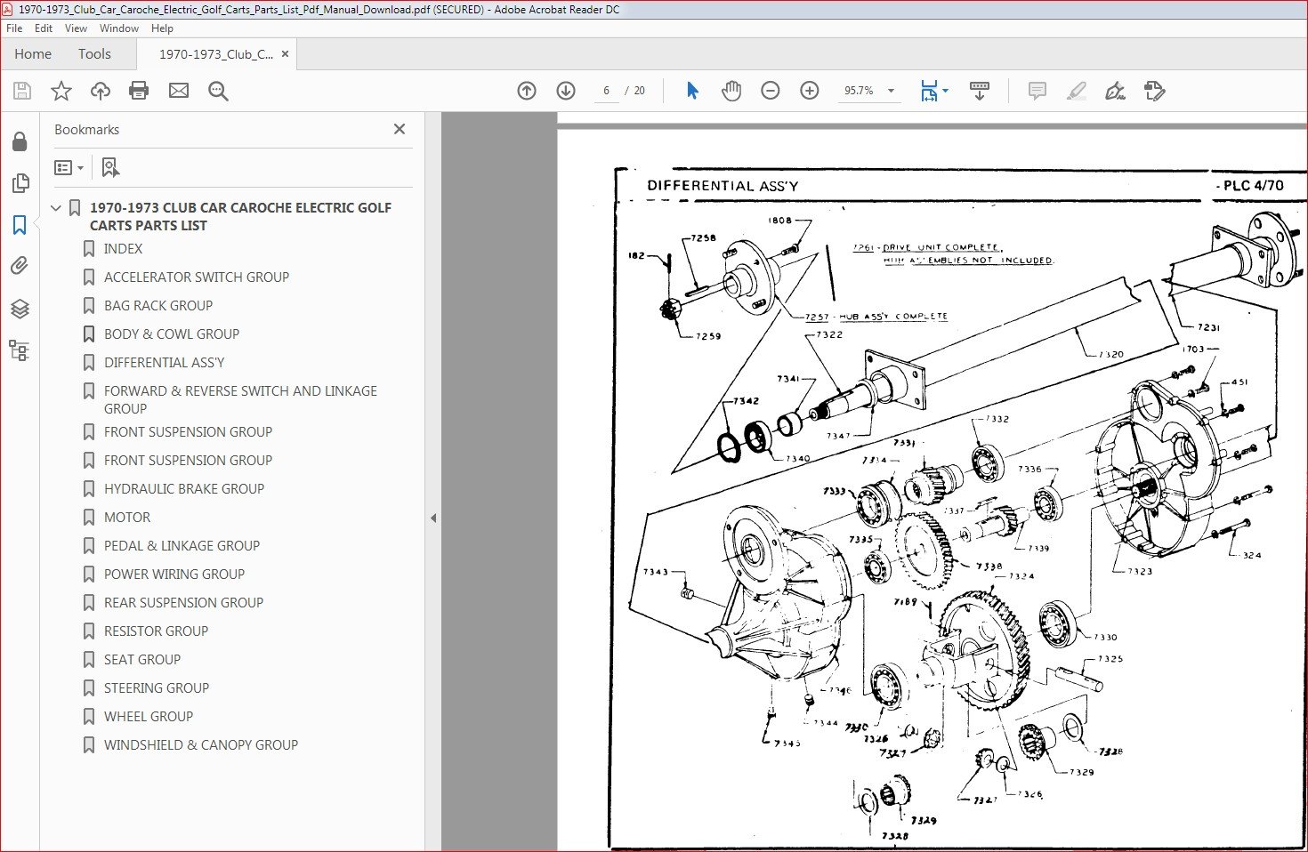Toggle the Bookmarks sidebar panel

tap(20, 225)
